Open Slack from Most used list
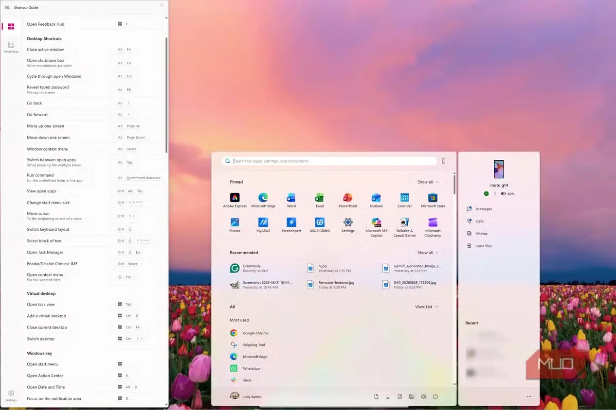The height and width of the screenshot is (410, 616). pos(240,380)
